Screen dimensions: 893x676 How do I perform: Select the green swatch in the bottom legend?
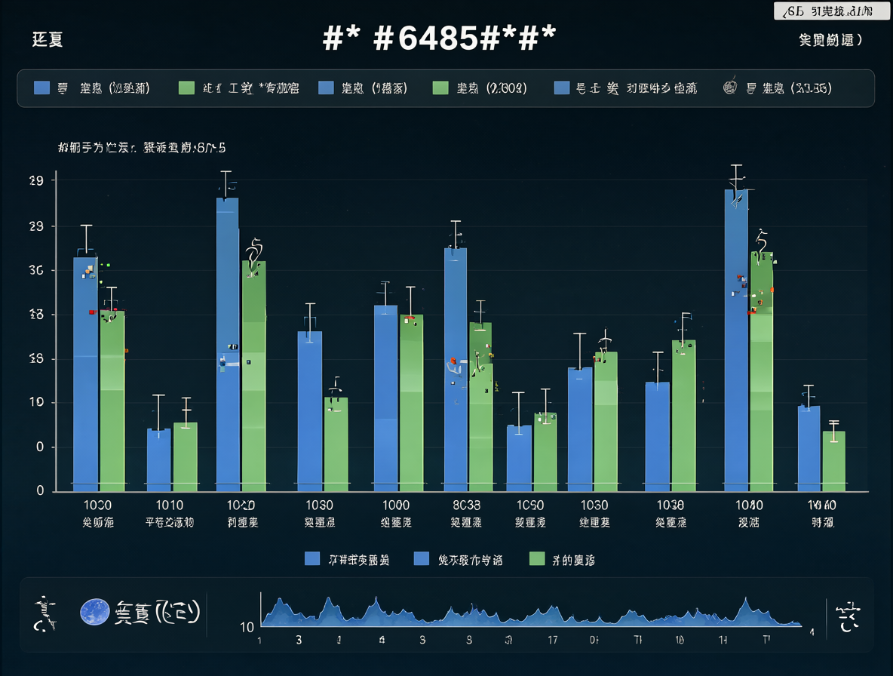click(x=537, y=559)
